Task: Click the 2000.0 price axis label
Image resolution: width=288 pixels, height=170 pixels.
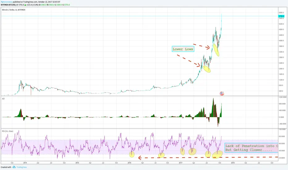Action: click(x=282, y=69)
